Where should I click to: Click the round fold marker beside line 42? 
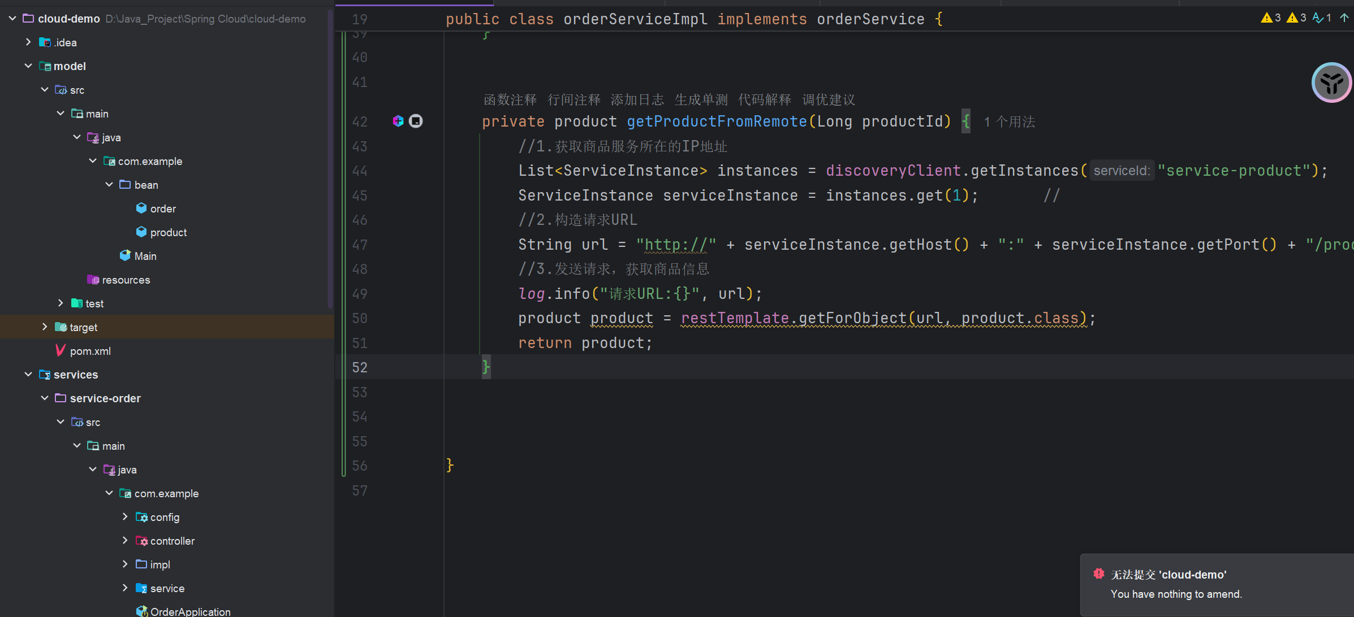416,121
